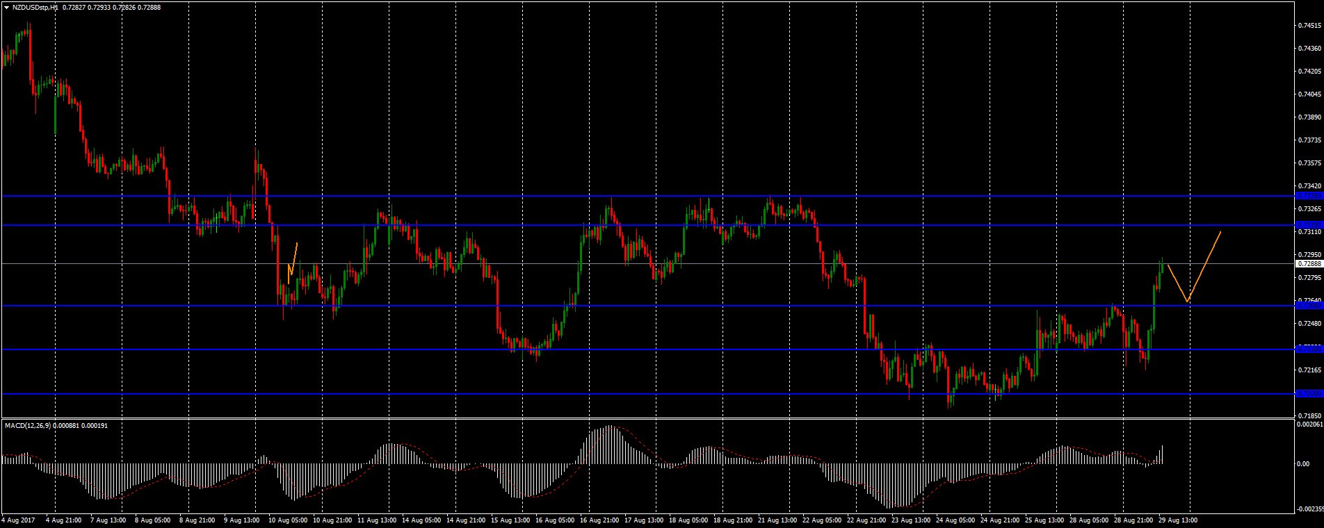Click the 16 Aug 05:00 time label
1324x528 pixels.
555,520
